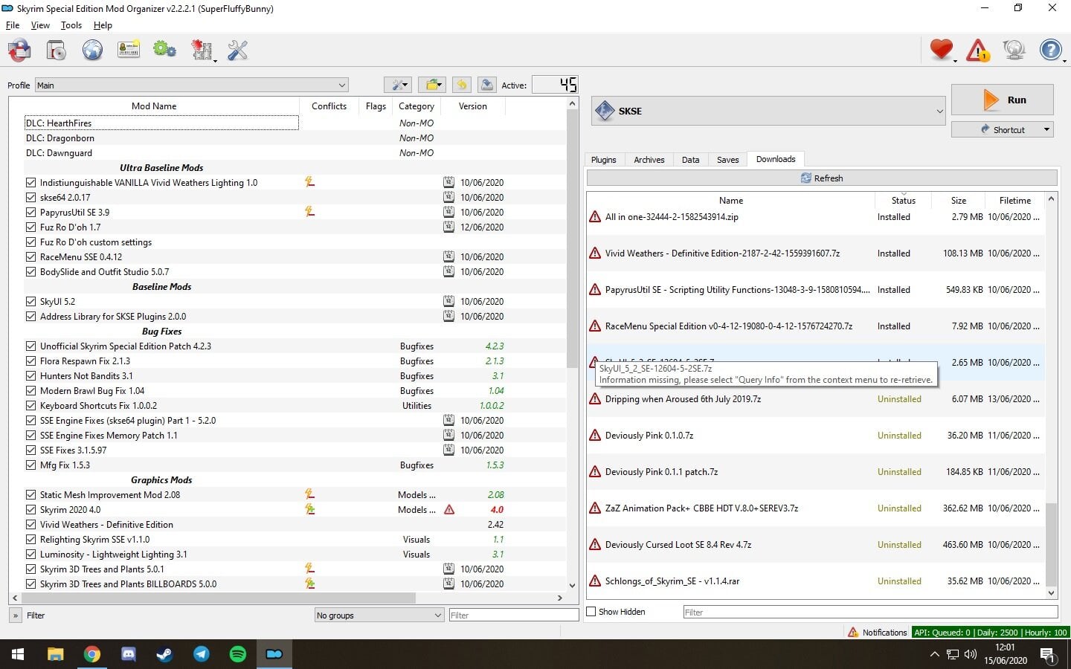Open the Shortcut dropdown button
This screenshot has width=1071, height=669.
click(1003, 129)
